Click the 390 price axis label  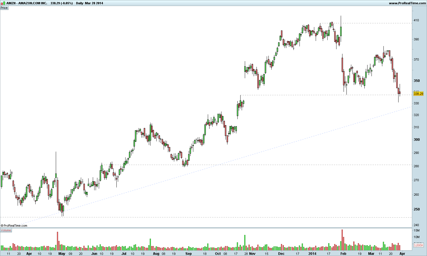pos(416,39)
